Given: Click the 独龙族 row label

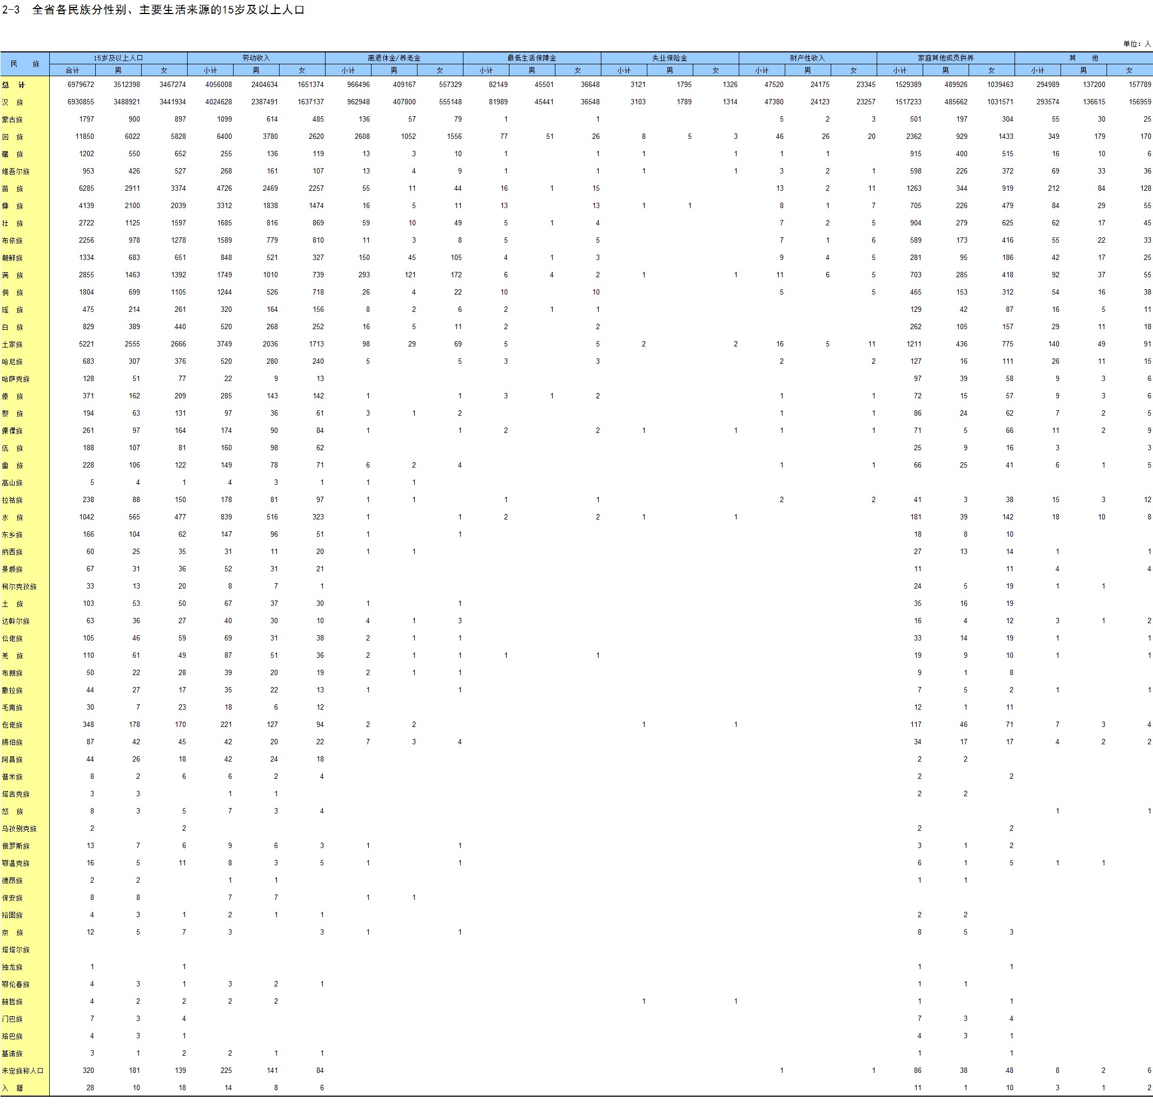Looking at the screenshot, I should click(12, 967).
